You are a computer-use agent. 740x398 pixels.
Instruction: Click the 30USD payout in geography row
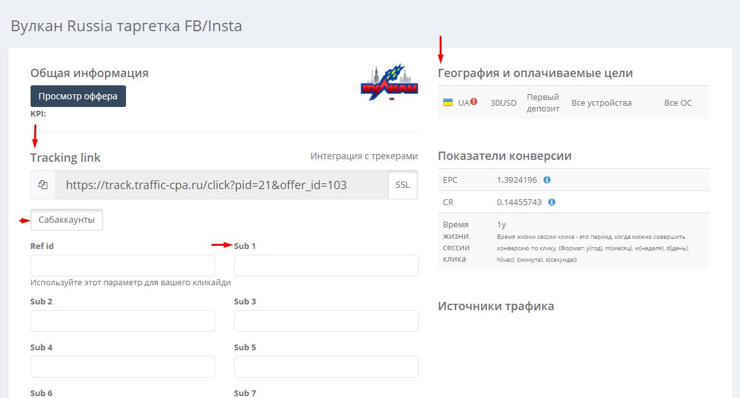503,103
